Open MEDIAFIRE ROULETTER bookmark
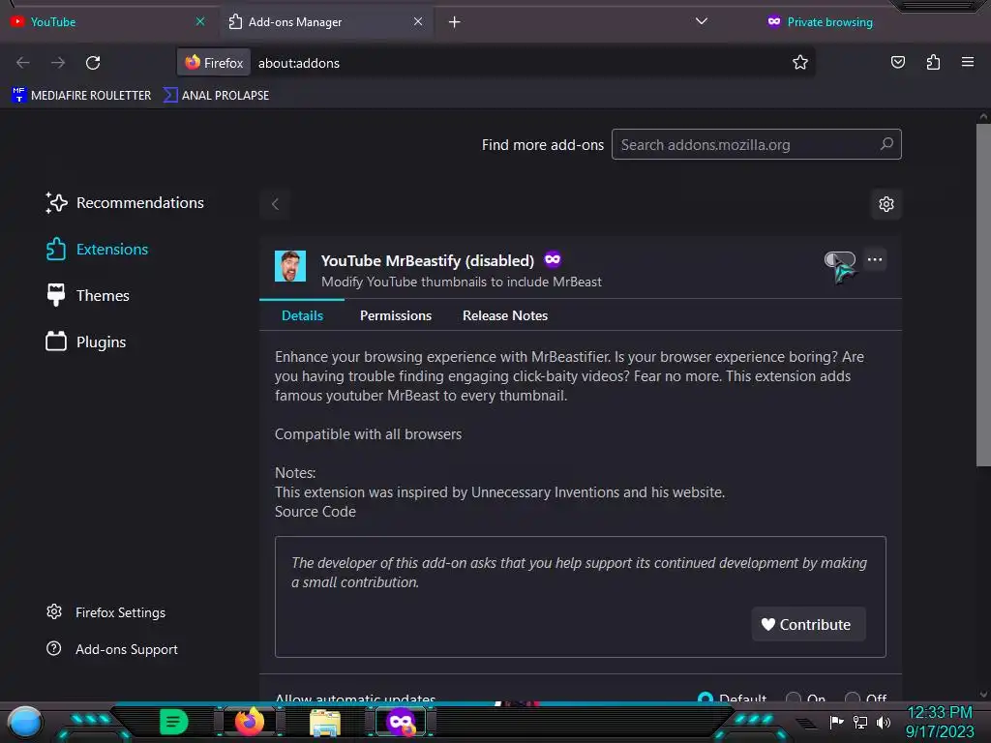 [x=81, y=96]
